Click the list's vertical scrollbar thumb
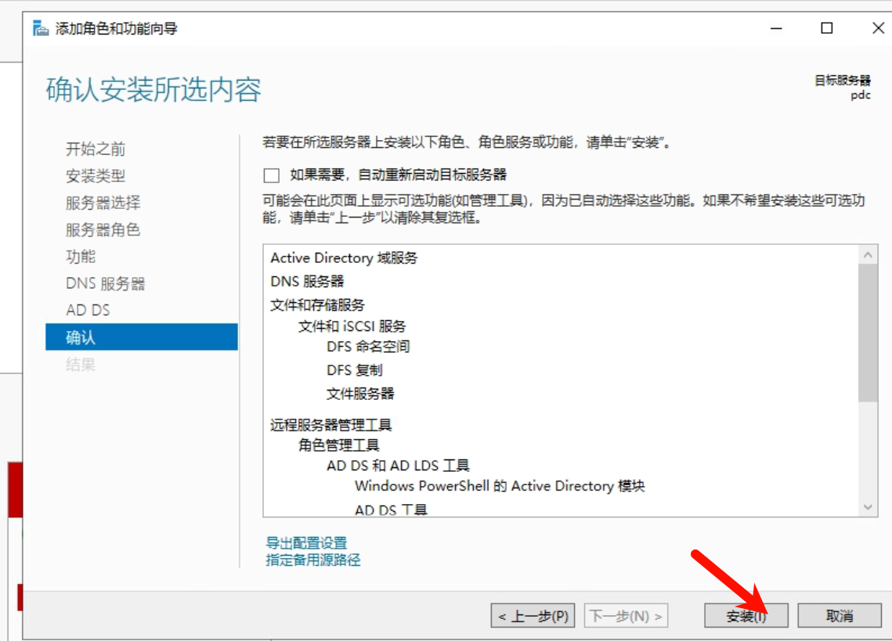 (868, 333)
